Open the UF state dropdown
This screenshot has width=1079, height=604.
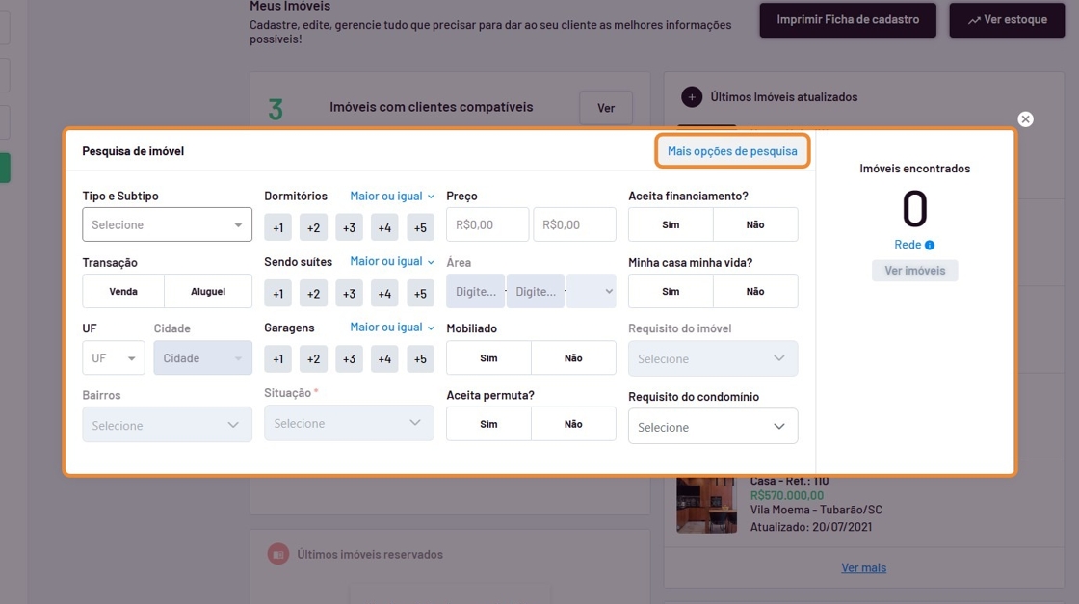[113, 358]
